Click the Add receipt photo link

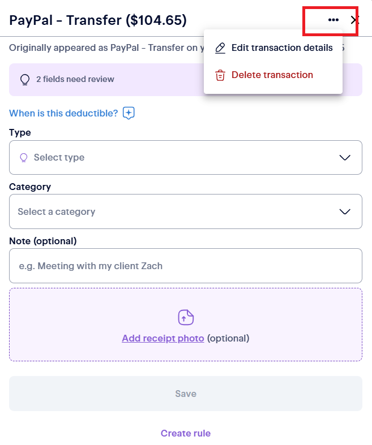[163, 338]
